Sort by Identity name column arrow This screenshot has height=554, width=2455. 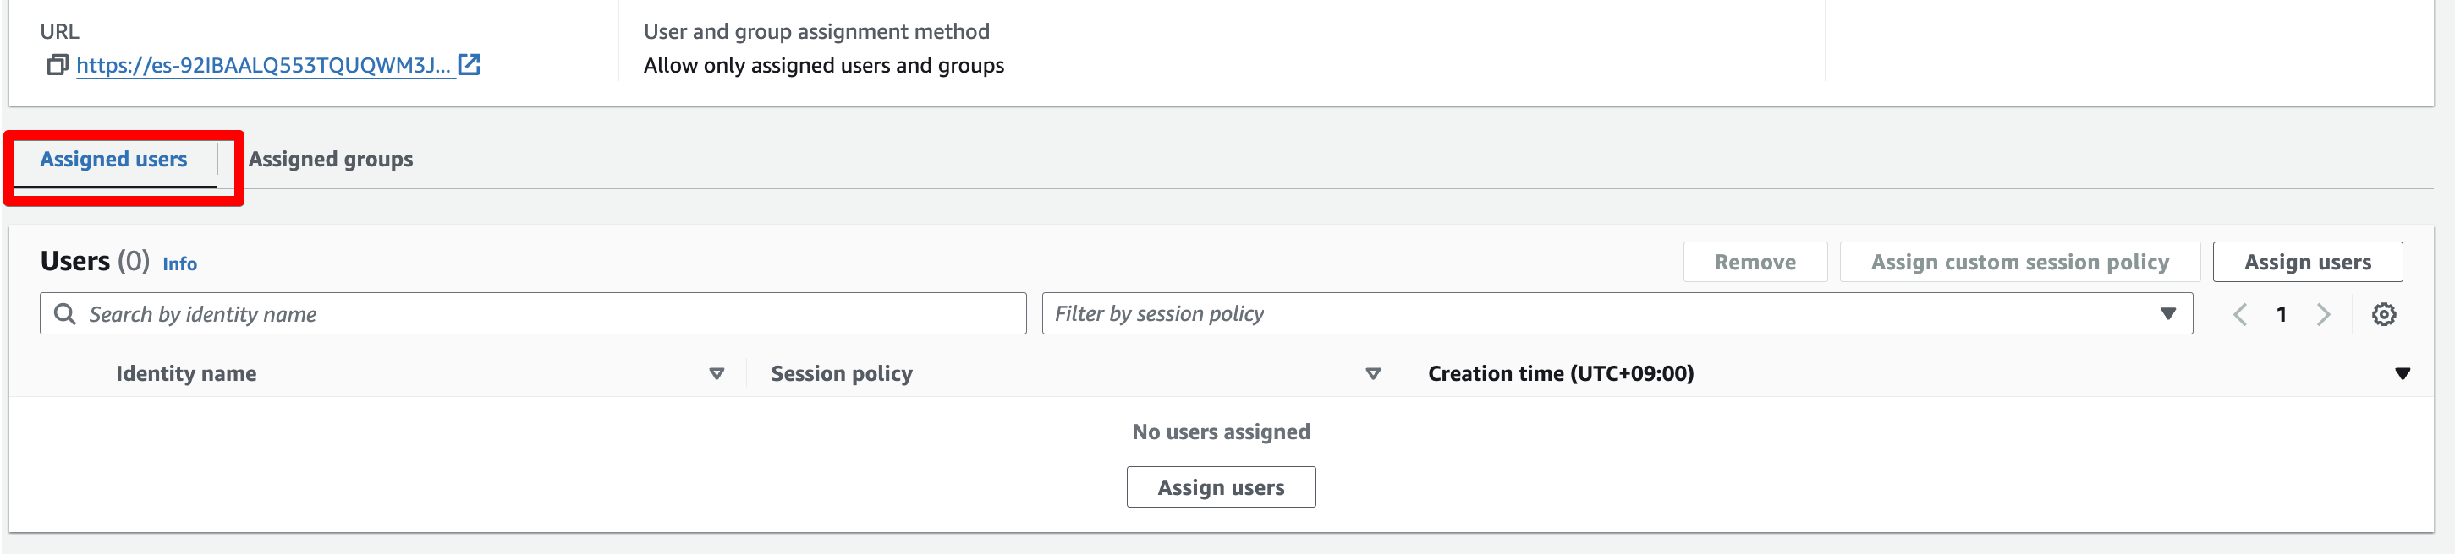click(x=717, y=374)
